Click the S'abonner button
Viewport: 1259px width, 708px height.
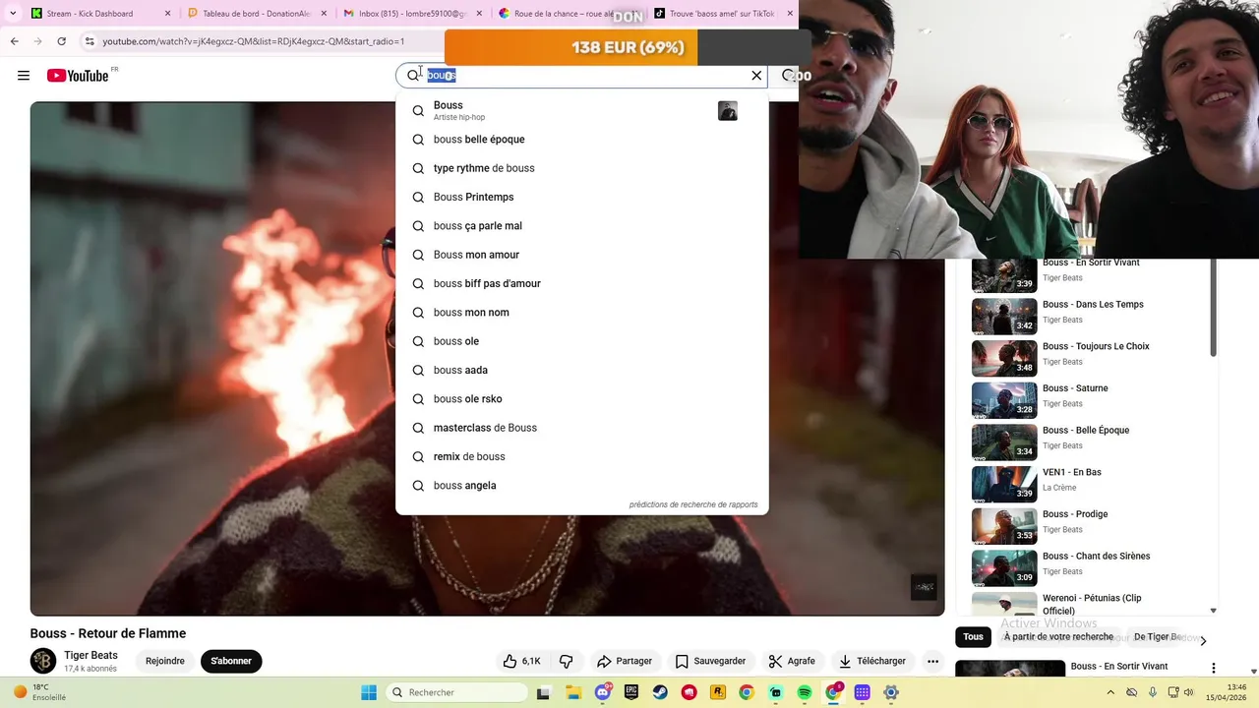click(x=231, y=661)
